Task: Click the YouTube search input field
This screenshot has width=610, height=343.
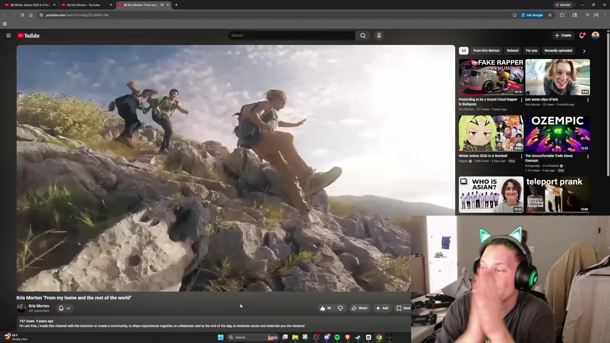Action: [x=292, y=35]
